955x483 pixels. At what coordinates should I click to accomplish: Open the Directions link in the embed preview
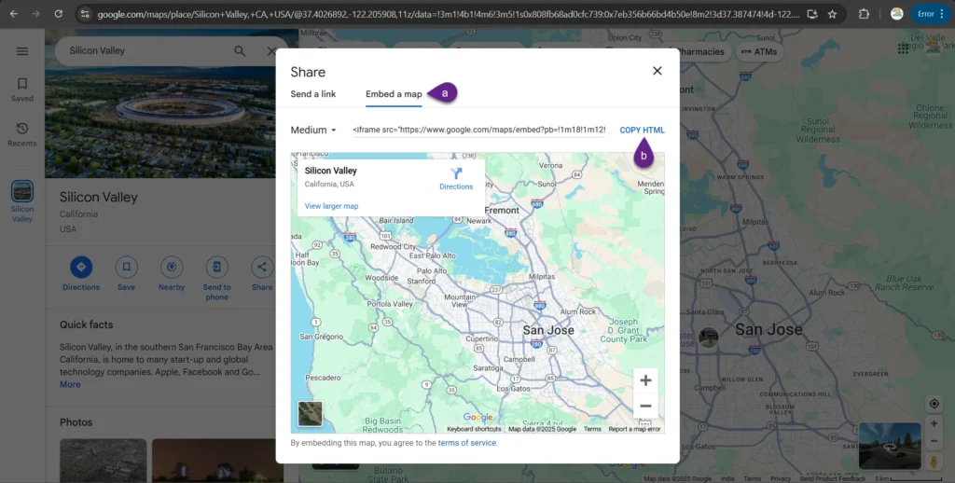coord(456,179)
